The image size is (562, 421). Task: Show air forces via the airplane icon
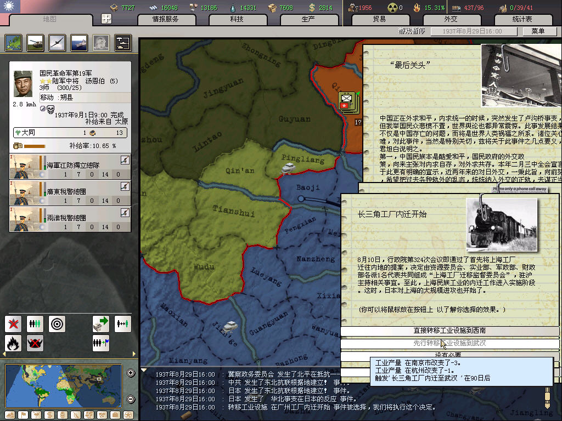pos(57,43)
